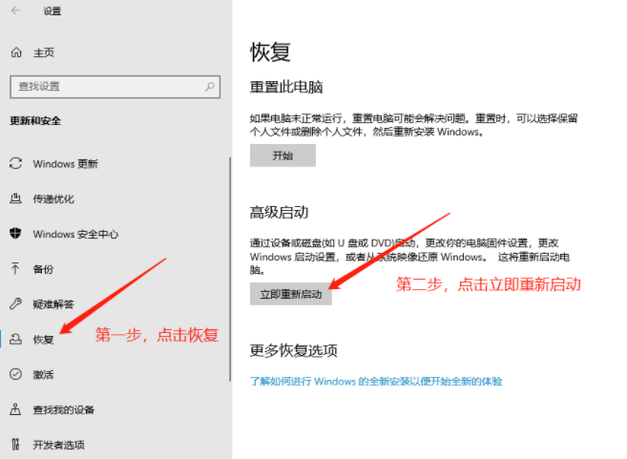The height and width of the screenshot is (459, 627).
Task: Click the 开发者选项 tools icon
Action: (x=15, y=444)
